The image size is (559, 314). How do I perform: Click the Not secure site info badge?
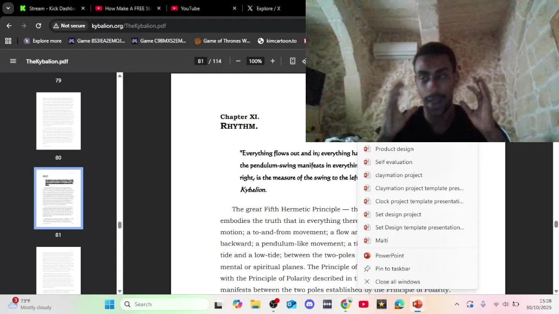click(x=69, y=26)
